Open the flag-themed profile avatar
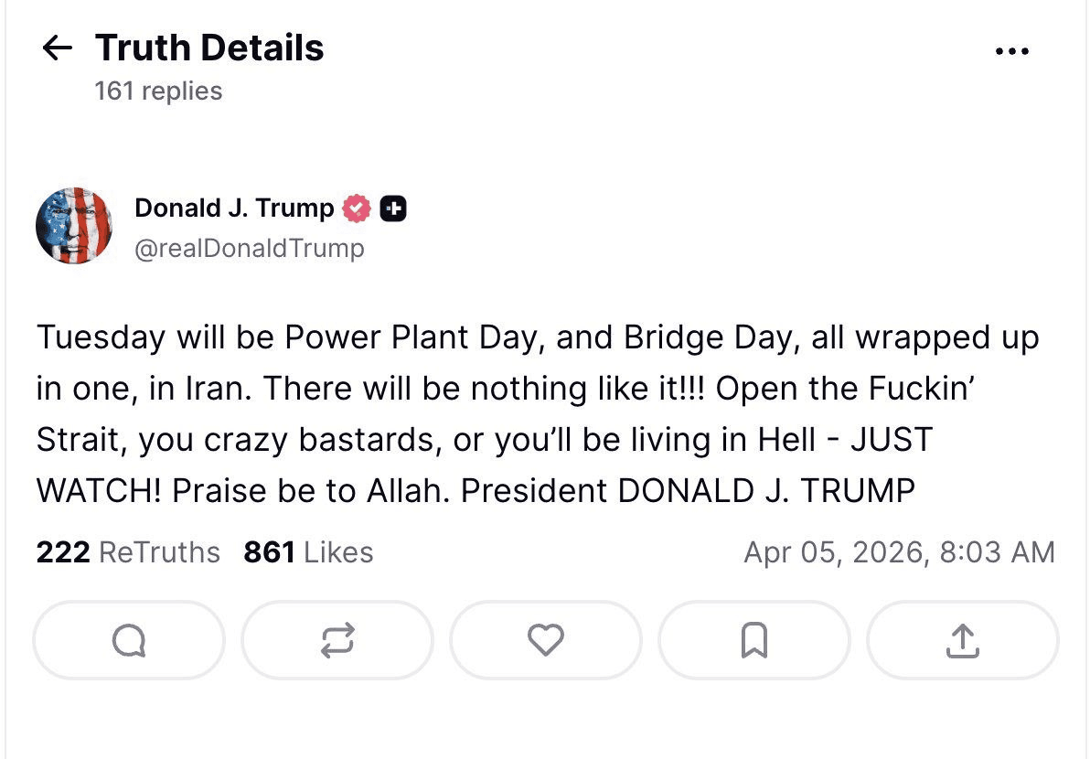This screenshot has height=759, width=1090. 74,226
